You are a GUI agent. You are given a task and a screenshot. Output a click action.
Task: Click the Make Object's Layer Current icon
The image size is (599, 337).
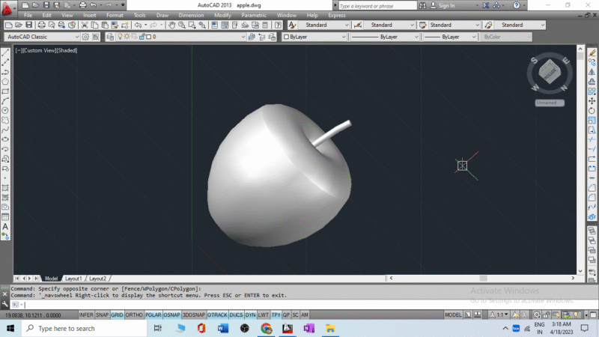point(252,37)
